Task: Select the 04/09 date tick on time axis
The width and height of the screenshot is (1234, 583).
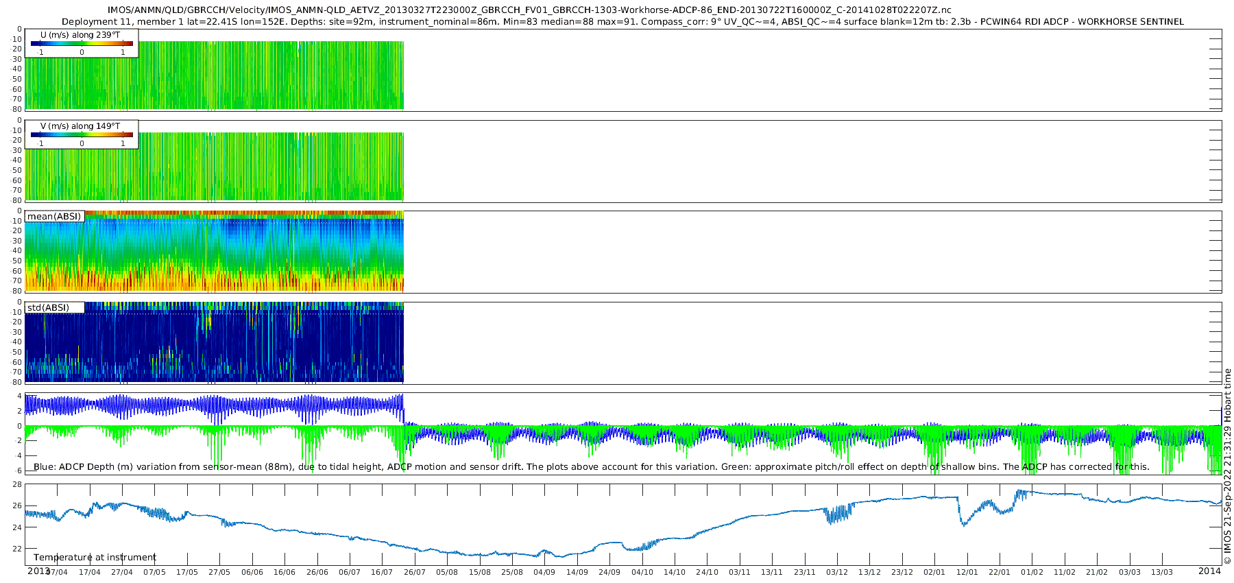Action: tap(544, 572)
